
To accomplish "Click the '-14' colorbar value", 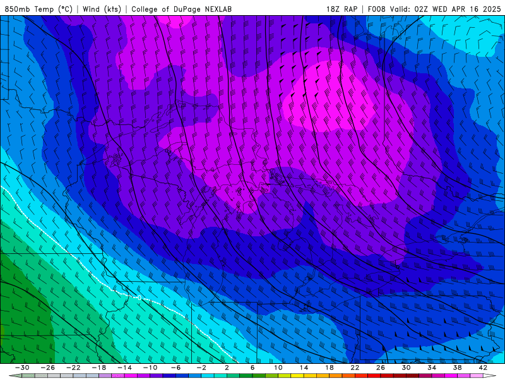I will (124, 368).
